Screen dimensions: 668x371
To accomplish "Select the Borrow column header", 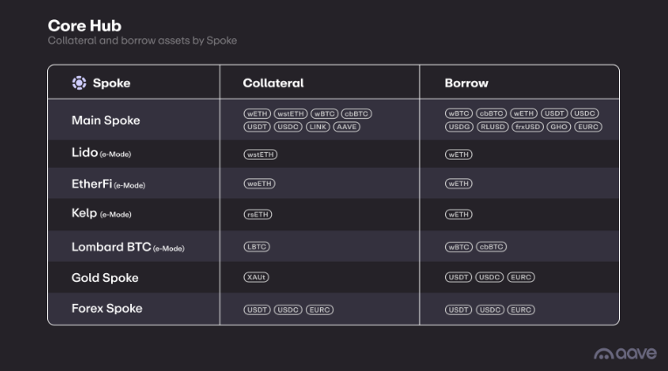I will 466,83.
